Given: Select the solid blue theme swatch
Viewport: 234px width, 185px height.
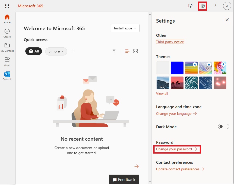Looking at the screenshot, I should click(x=177, y=68).
